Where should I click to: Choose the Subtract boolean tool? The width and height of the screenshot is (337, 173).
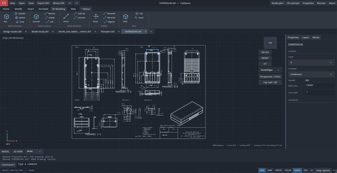click(x=79, y=13)
